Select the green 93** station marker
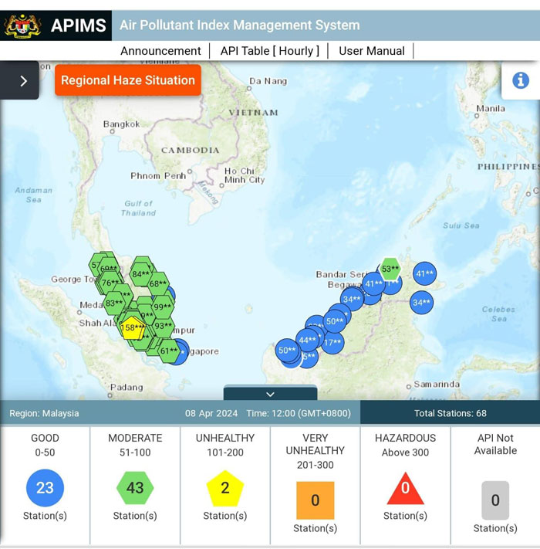Viewport: 540px width, 549px height. (164, 326)
